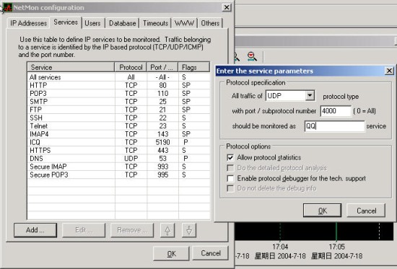Viewport: 397px width, 269px height.
Task: Select the ICQ row in services table
Action: point(118,142)
